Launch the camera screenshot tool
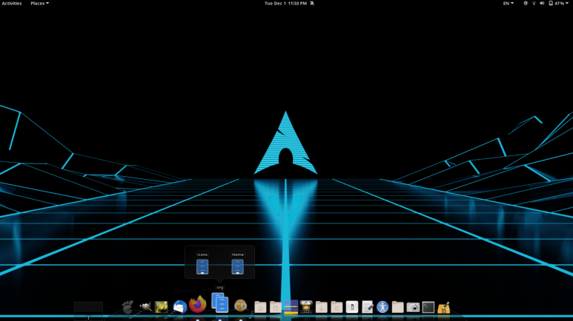The image size is (573, 321). tap(413, 307)
